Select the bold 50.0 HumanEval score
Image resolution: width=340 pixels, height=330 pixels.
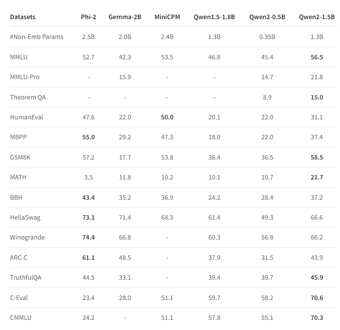[167, 117]
